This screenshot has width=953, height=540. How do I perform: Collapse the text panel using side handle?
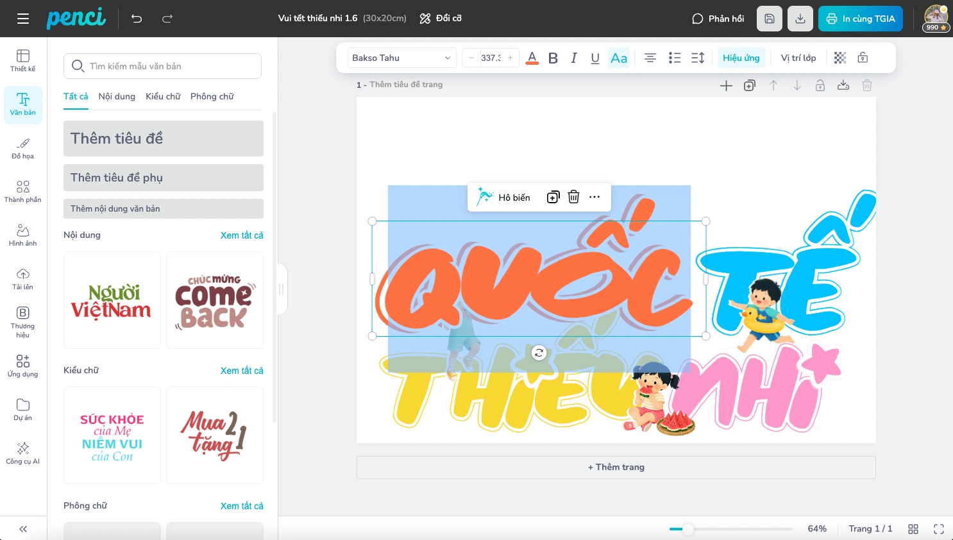282,289
